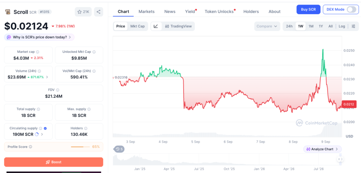The width and height of the screenshot is (361, 173).
Task: Switch to TradingView chart mode
Action: click(x=178, y=26)
